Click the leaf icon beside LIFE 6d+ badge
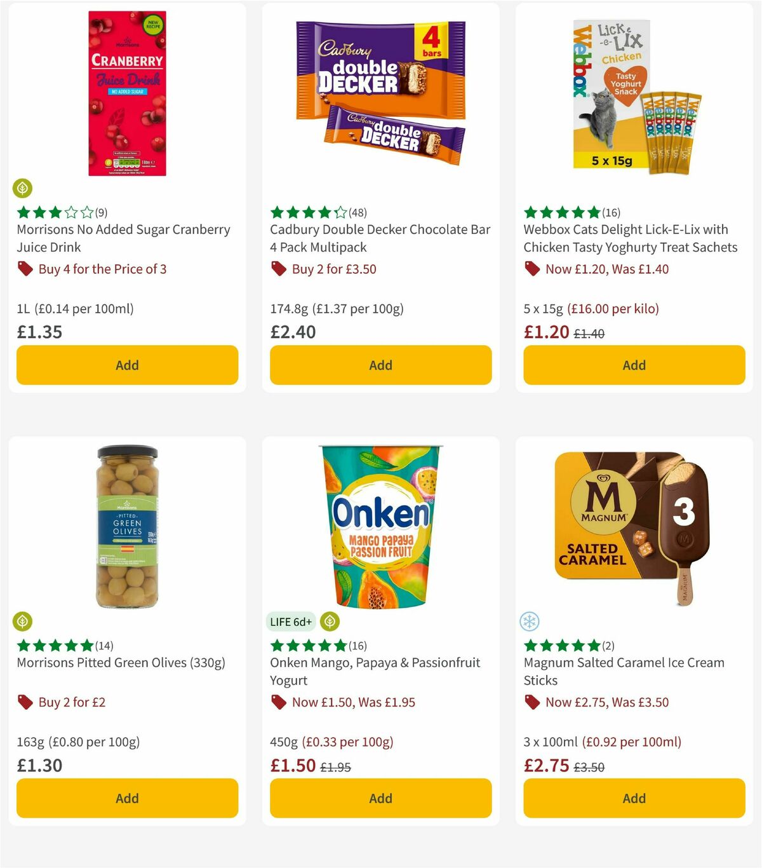This screenshot has height=868, width=762. (330, 621)
